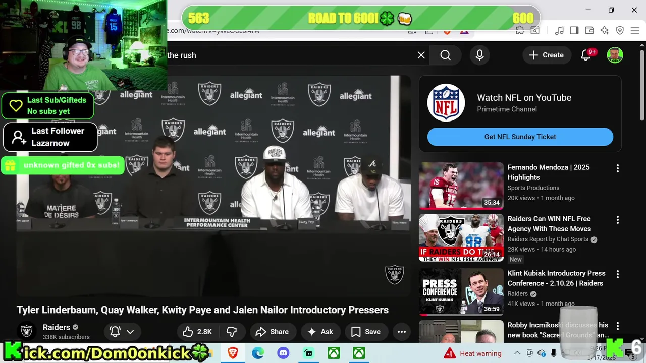Open the Klint Kubiak 36:59 thumbnail
Screen dimensions: 646x363
point(461,292)
